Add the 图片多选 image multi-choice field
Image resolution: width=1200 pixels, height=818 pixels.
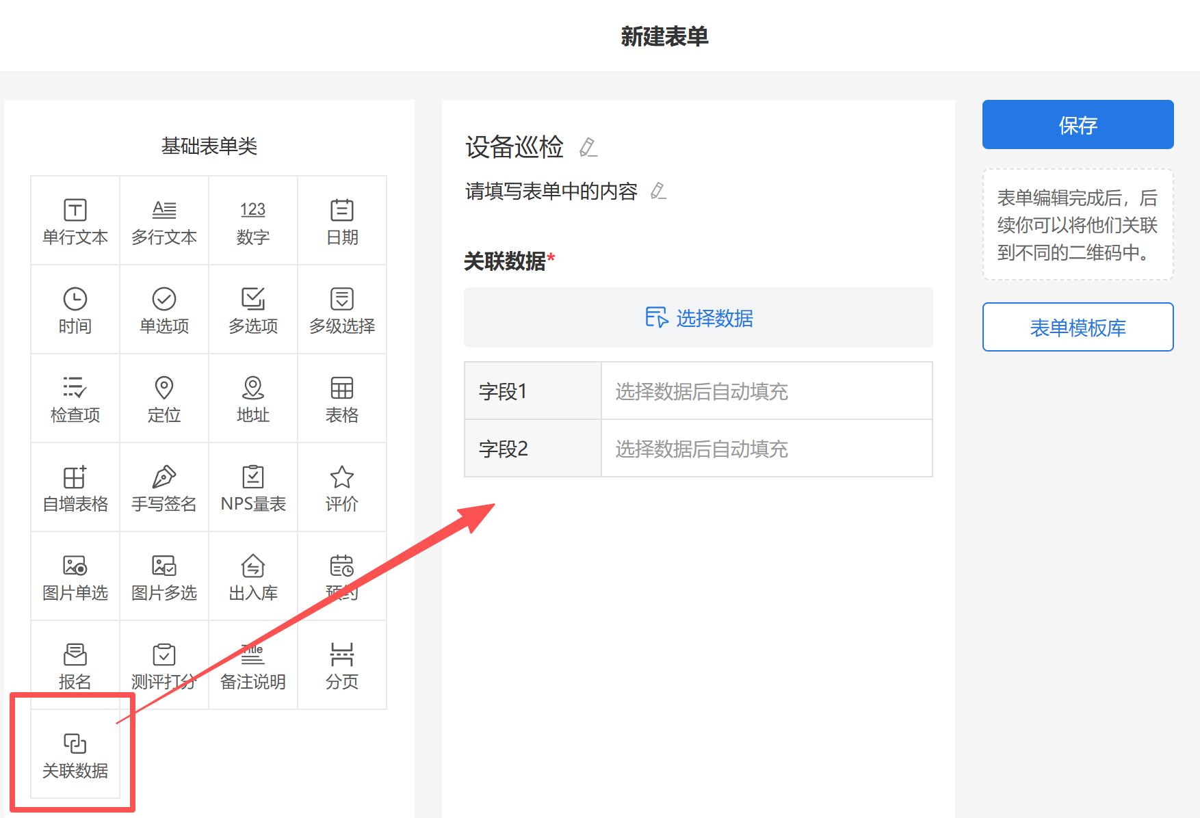(164, 576)
